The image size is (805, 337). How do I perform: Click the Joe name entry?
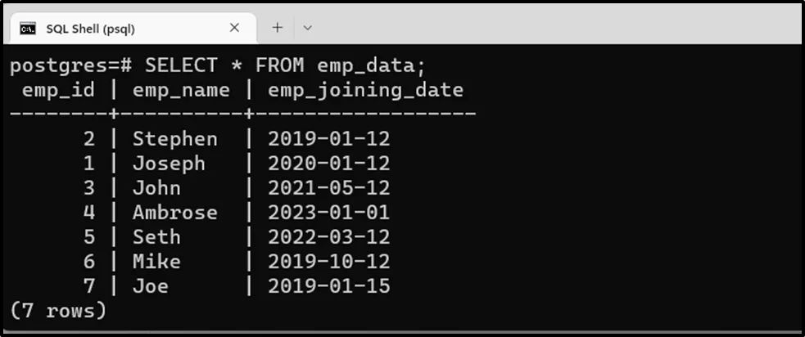tap(151, 286)
